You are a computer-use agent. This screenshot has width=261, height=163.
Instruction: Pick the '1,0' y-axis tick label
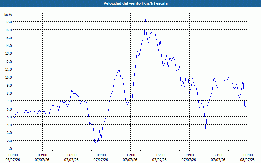(x=9, y=149)
